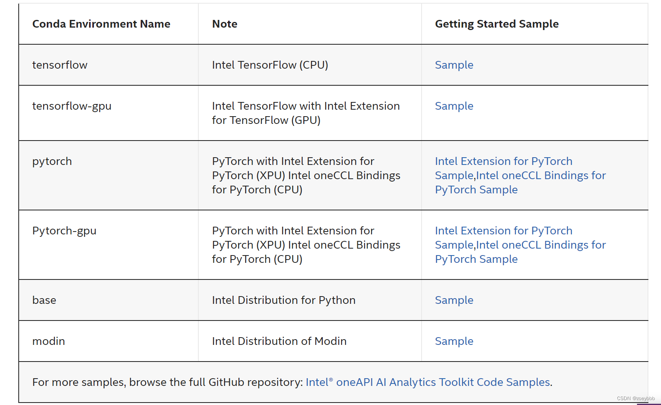Open the Sample link in the modin row
The width and height of the screenshot is (661, 405).
tap(454, 341)
